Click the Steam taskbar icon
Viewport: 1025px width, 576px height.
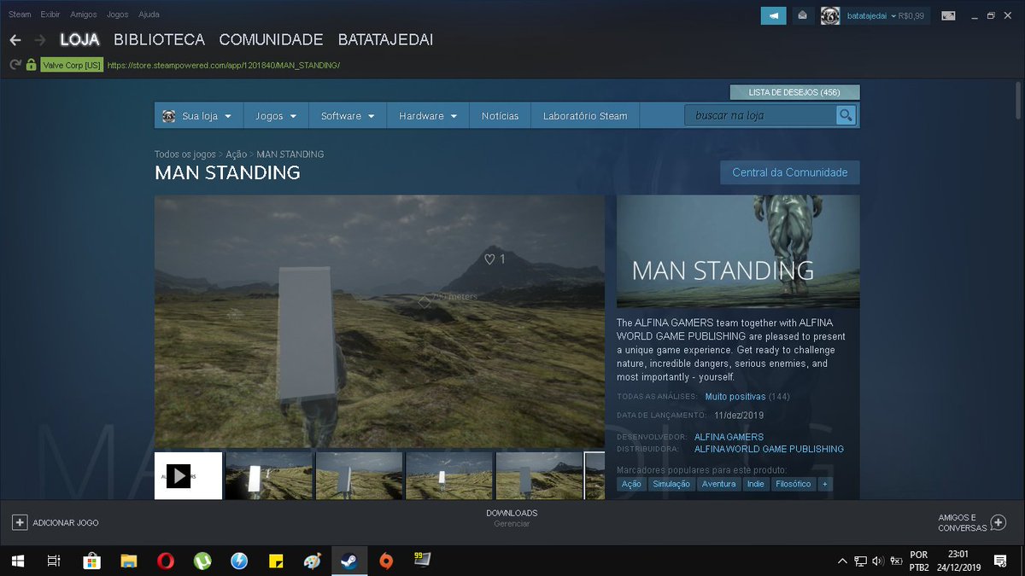[349, 561]
